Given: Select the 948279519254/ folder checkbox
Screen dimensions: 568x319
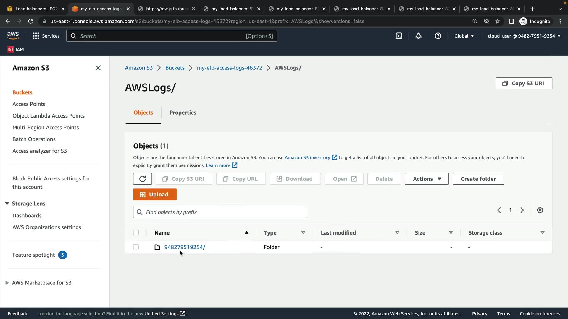Looking at the screenshot, I should pyautogui.click(x=136, y=247).
